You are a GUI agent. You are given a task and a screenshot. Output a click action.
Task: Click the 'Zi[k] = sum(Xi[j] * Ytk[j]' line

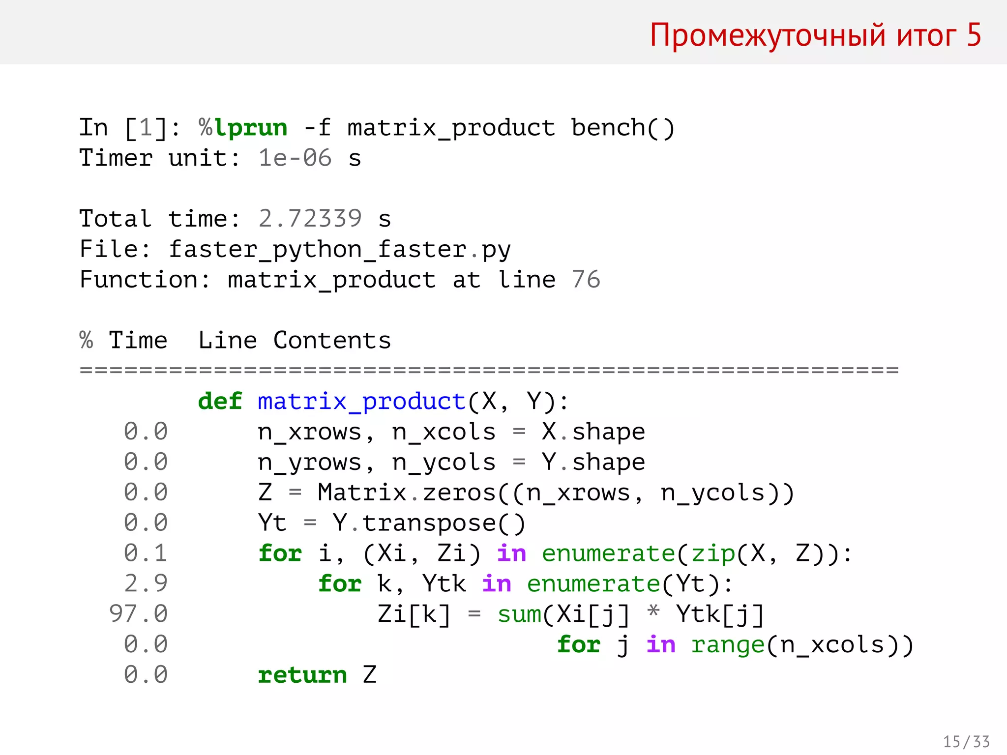pos(570,615)
